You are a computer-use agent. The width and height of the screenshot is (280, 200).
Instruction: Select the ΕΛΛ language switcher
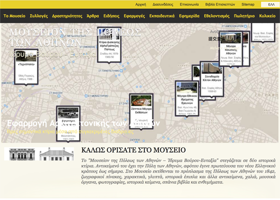(270, 5)
